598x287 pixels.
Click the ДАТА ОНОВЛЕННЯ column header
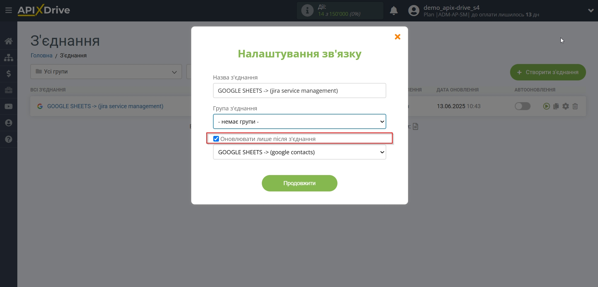tap(457, 90)
